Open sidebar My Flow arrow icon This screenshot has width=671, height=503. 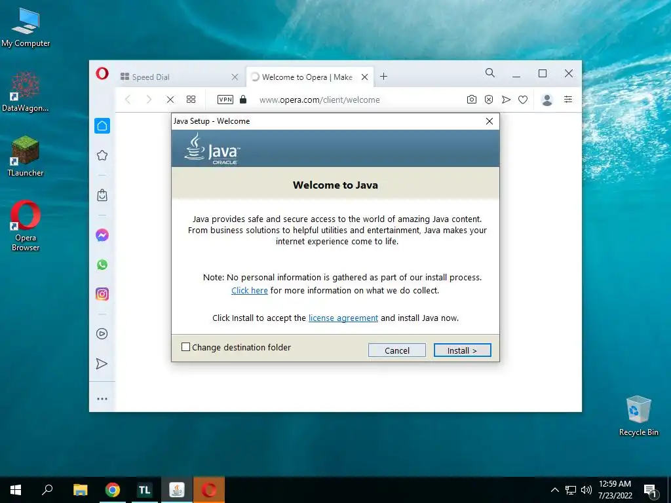coord(102,363)
